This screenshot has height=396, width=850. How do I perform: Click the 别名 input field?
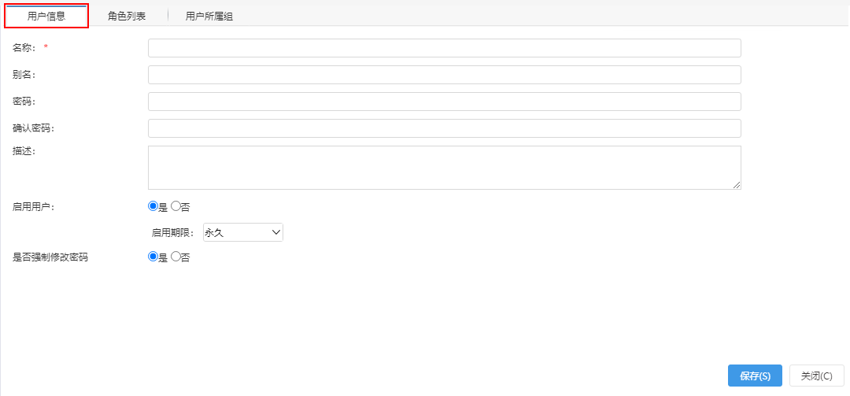[x=444, y=75]
